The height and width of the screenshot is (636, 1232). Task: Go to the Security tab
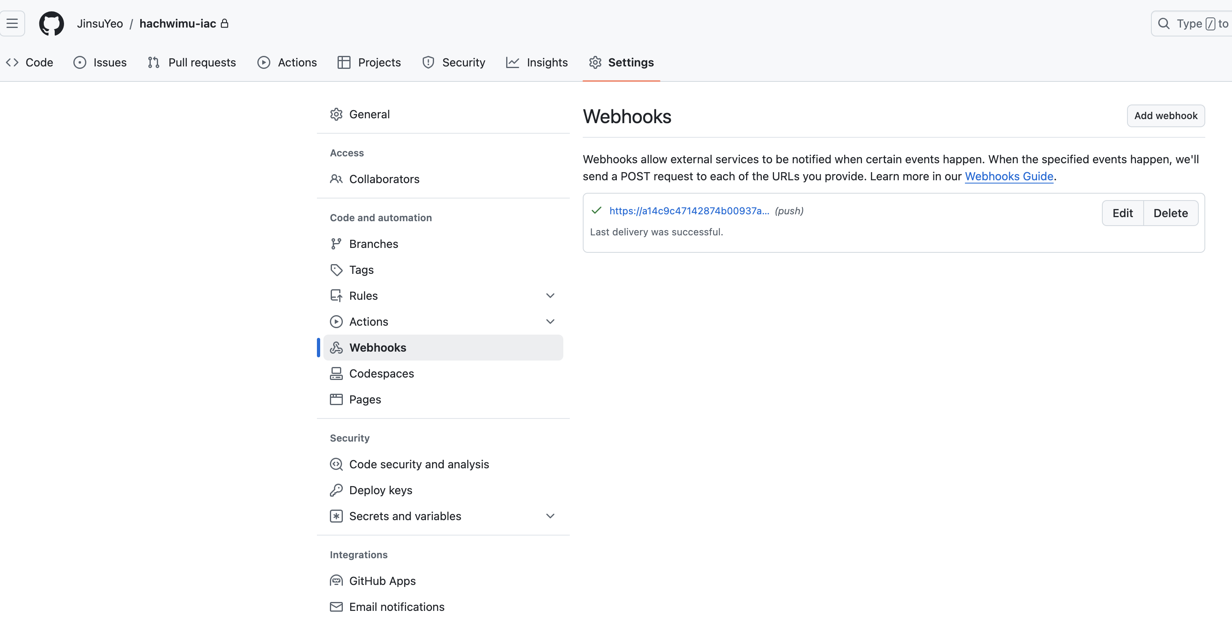pos(453,62)
